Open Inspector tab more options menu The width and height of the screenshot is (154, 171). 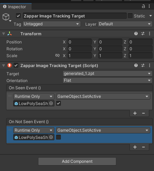point(149,6)
